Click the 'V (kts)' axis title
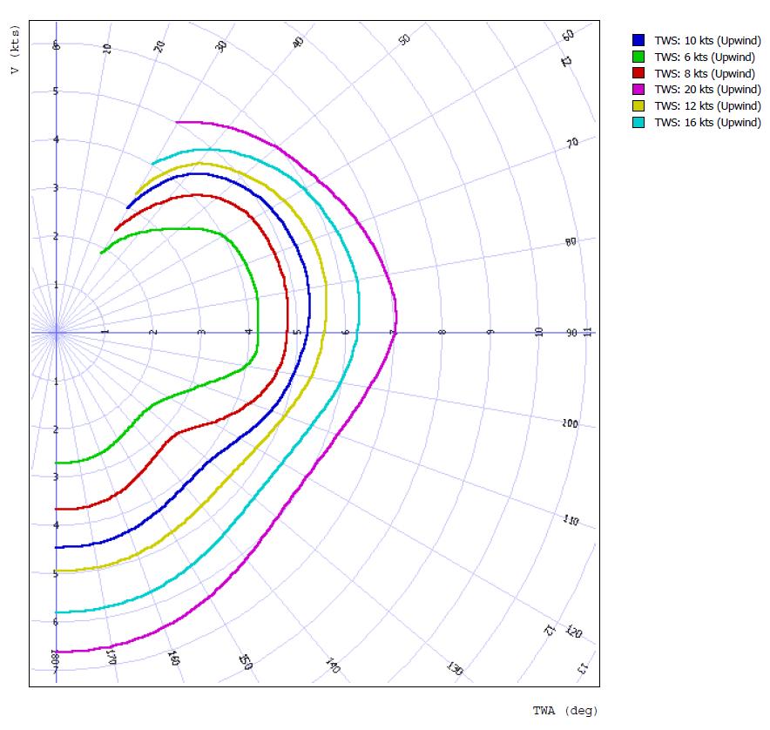The height and width of the screenshot is (730, 770). tap(15, 50)
